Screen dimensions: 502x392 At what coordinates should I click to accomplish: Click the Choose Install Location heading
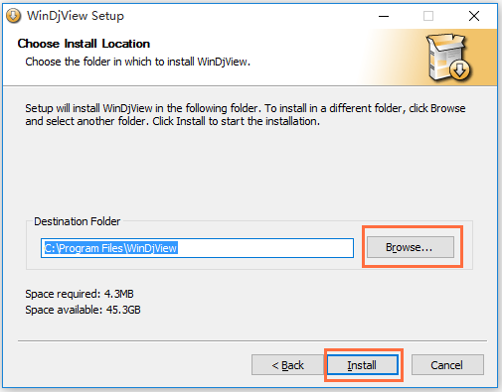(84, 44)
